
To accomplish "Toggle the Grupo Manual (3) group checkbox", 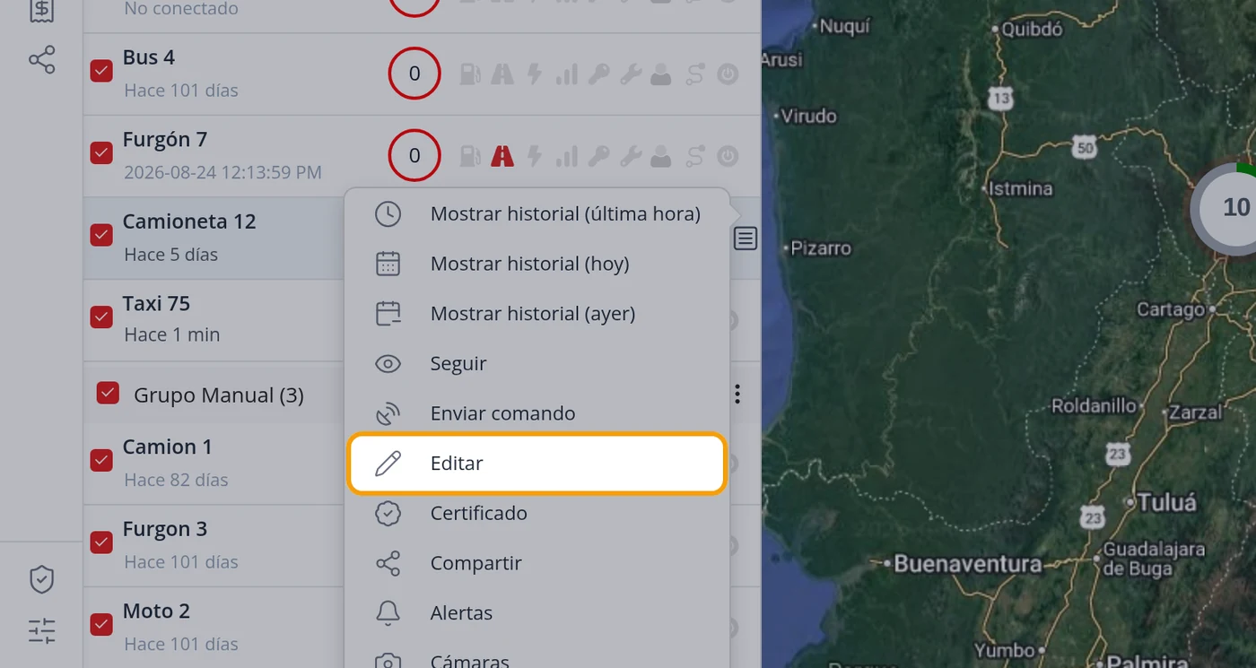I will pos(108,393).
